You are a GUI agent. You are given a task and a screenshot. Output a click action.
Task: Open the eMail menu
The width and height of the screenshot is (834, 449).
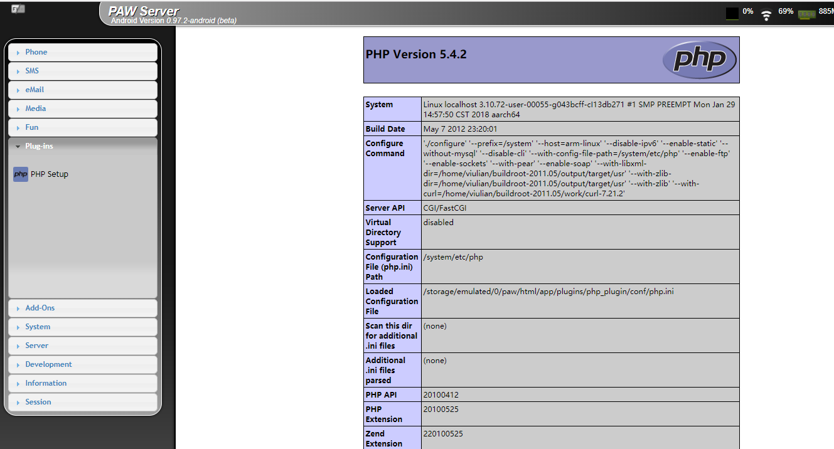pyautogui.click(x=35, y=89)
